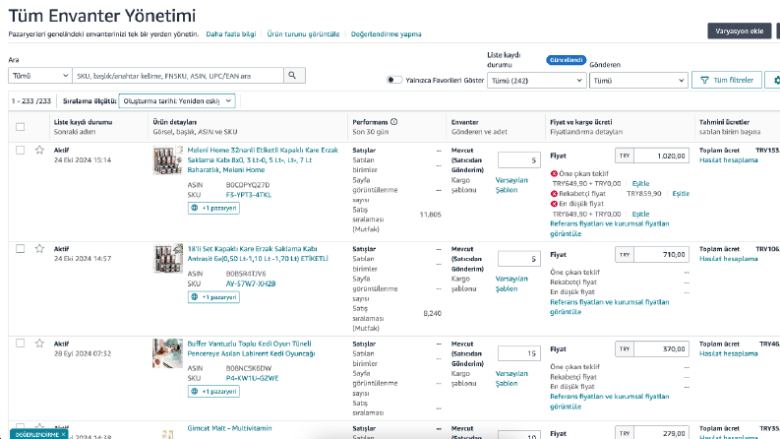Open the Gönderen Tümü dropdown
The image size is (780, 439).
pyautogui.click(x=638, y=80)
